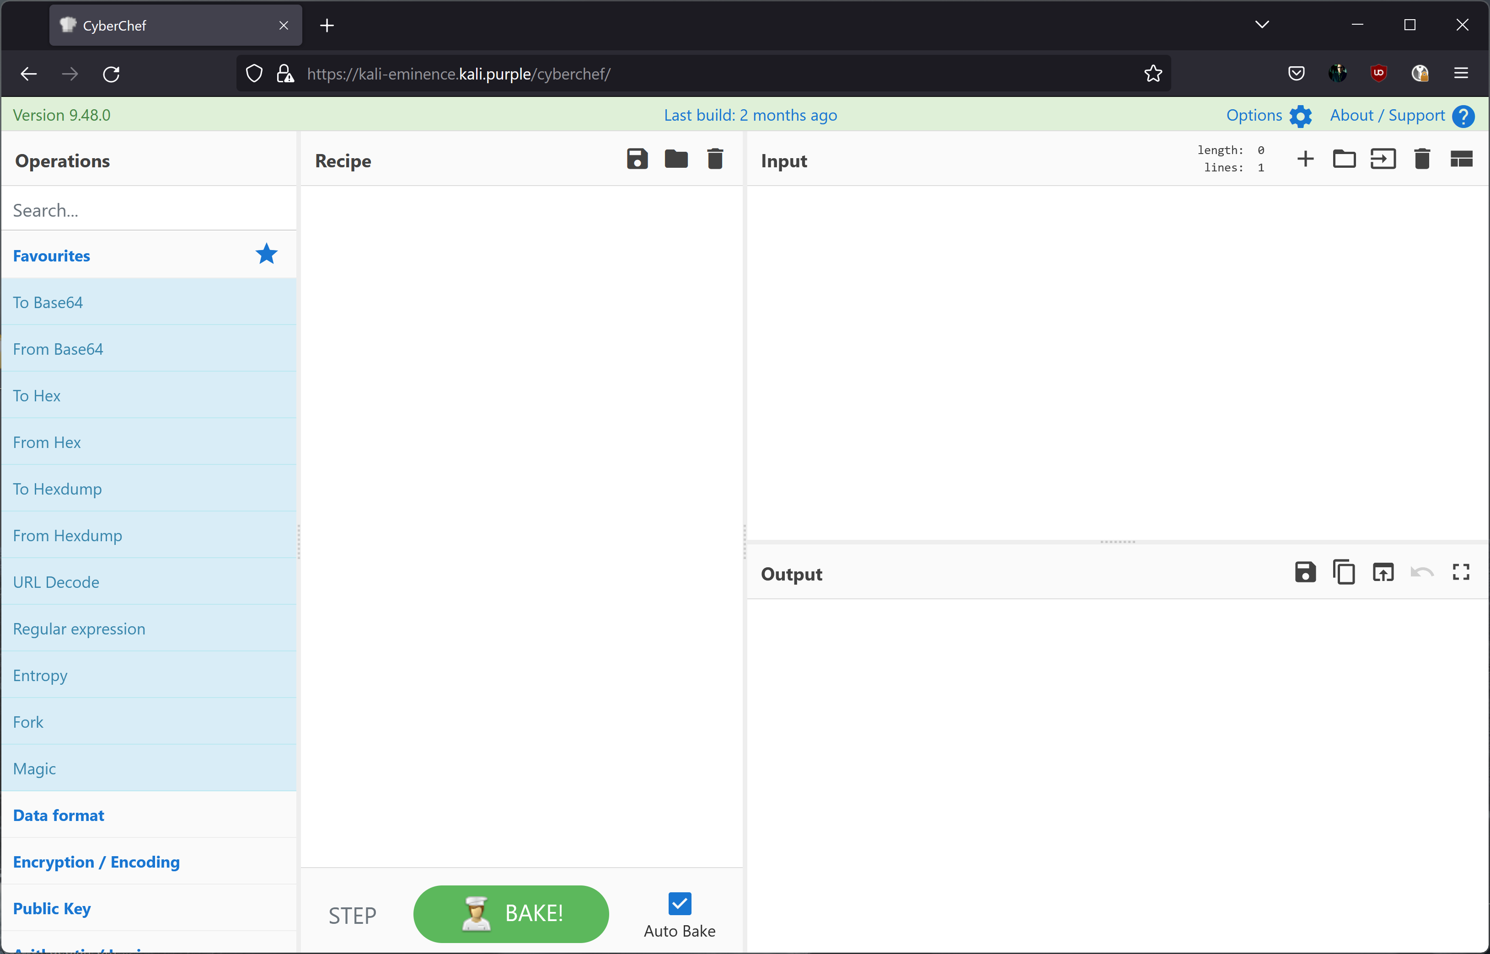The width and height of the screenshot is (1490, 954).
Task: Expand the Encryption / Encoding category
Action: point(96,862)
